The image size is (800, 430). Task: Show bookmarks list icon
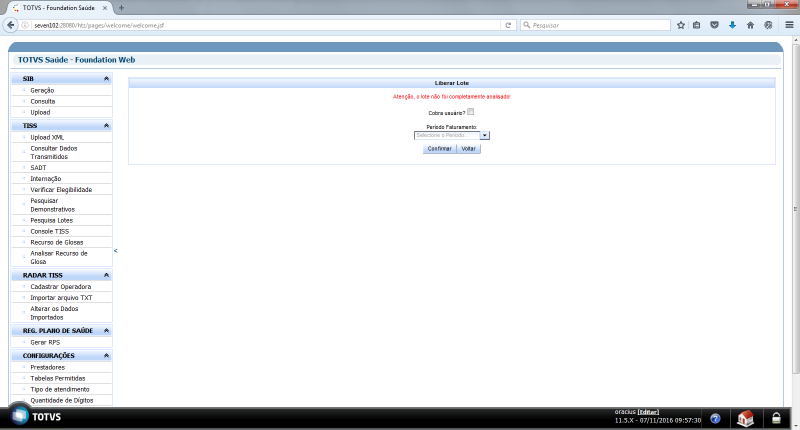tap(696, 25)
